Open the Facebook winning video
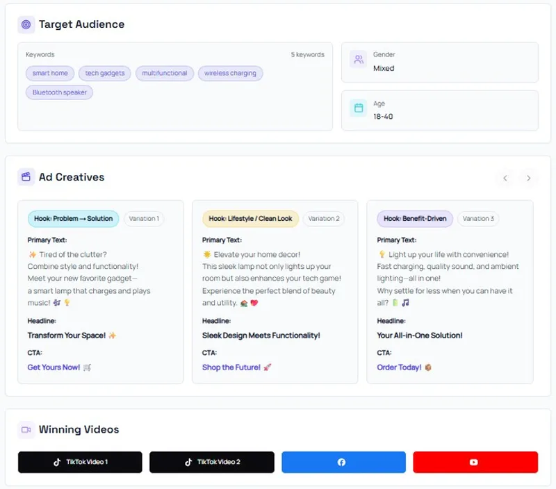The width and height of the screenshot is (556, 489). [x=343, y=462]
